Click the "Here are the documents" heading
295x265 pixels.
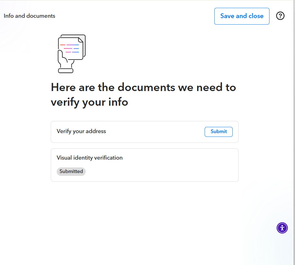[x=143, y=95]
